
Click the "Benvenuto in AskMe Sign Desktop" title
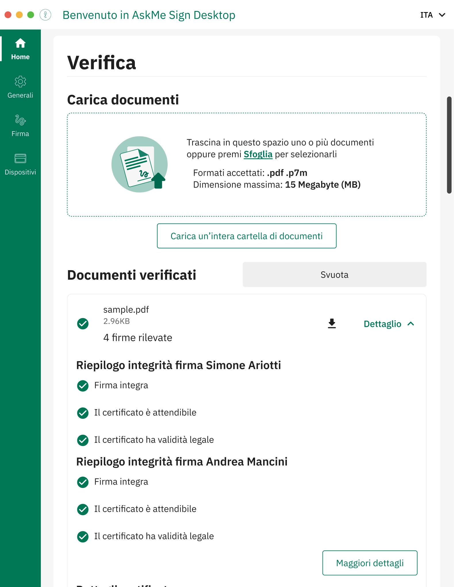tap(149, 15)
